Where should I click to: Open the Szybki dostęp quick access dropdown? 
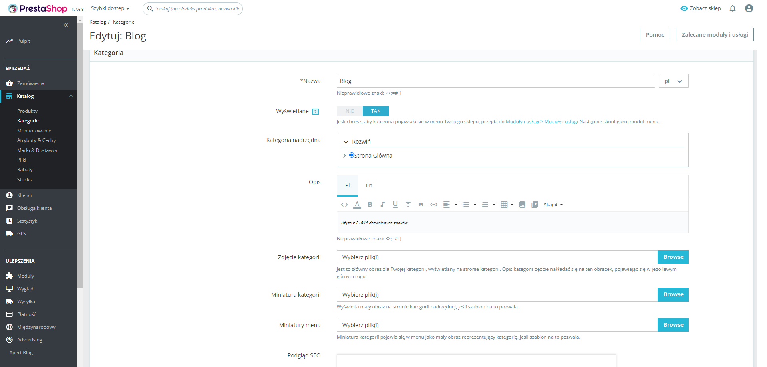click(x=110, y=8)
